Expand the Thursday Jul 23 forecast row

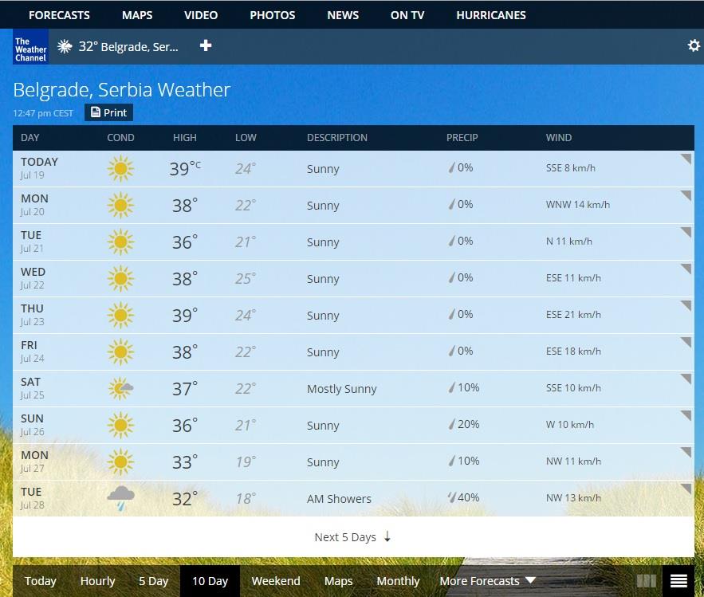point(685,306)
